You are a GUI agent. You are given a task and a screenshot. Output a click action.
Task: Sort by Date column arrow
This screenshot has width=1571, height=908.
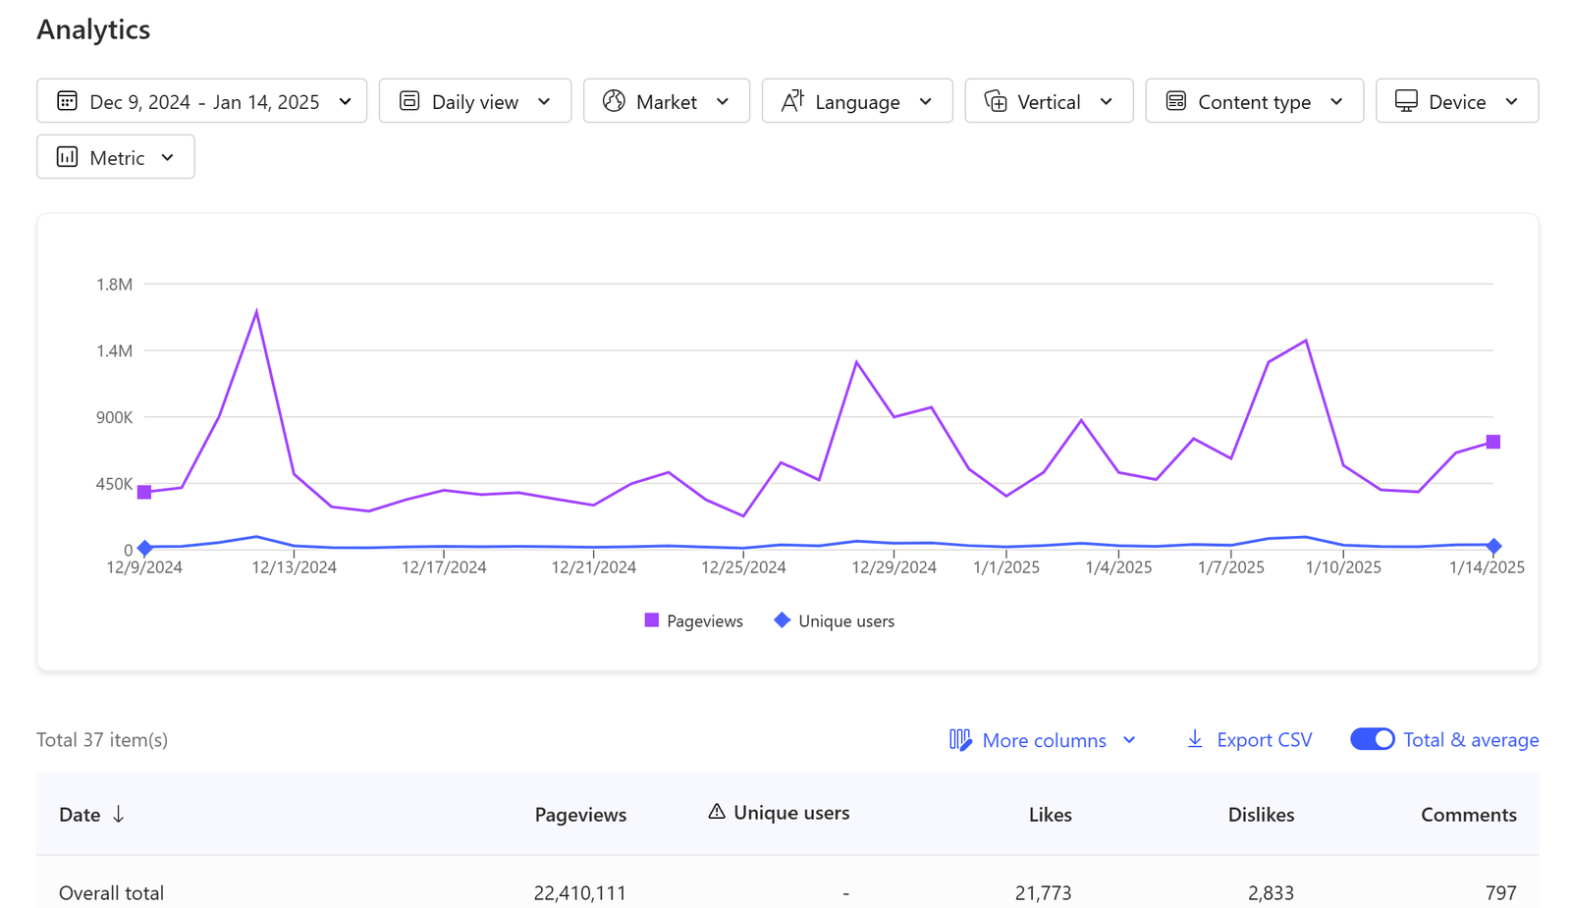119,815
